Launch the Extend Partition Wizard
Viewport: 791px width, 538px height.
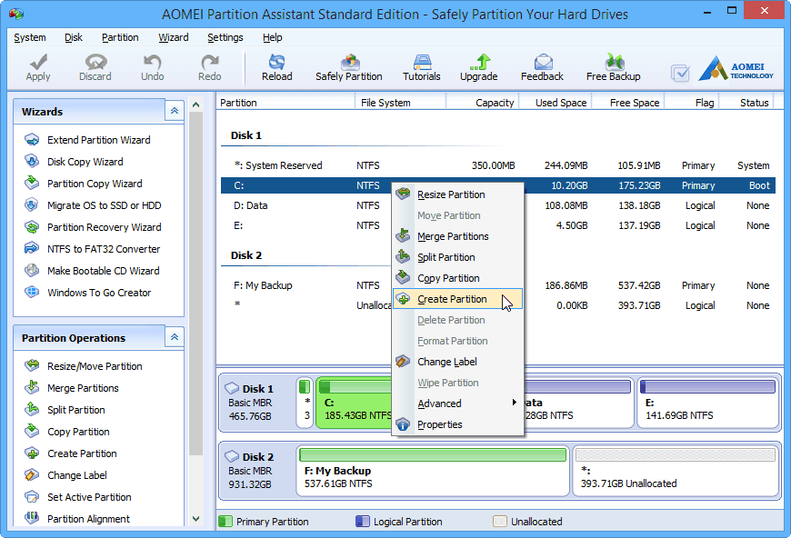[98, 140]
